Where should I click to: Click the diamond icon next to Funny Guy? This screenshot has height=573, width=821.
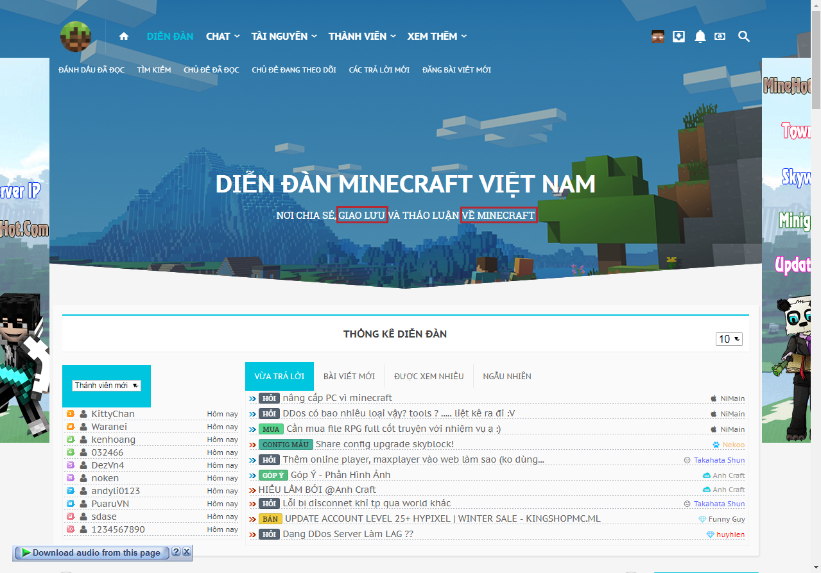(702, 519)
